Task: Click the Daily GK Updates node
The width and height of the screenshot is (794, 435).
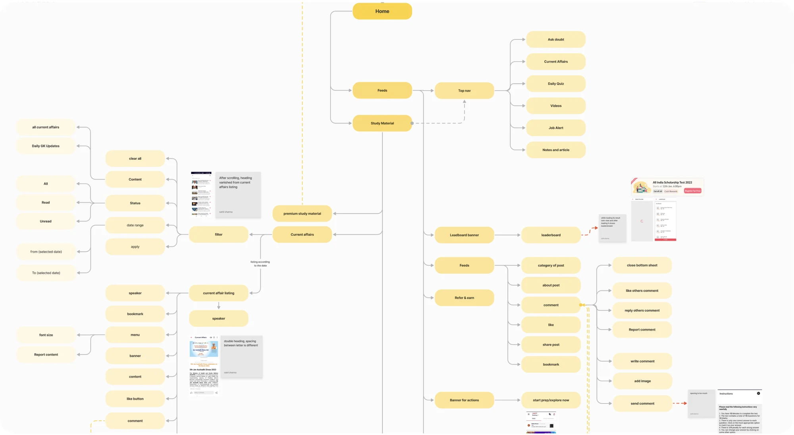Action: 46,146
